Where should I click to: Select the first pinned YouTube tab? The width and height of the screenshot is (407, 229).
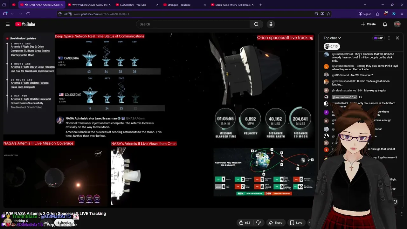[14, 5]
